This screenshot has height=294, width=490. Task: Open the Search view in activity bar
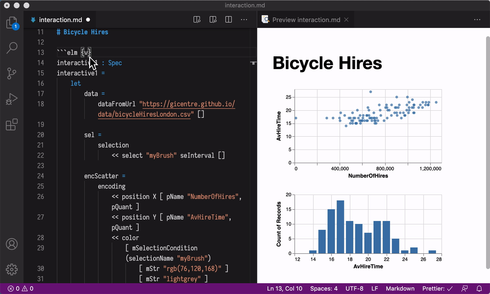[x=12, y=48]
